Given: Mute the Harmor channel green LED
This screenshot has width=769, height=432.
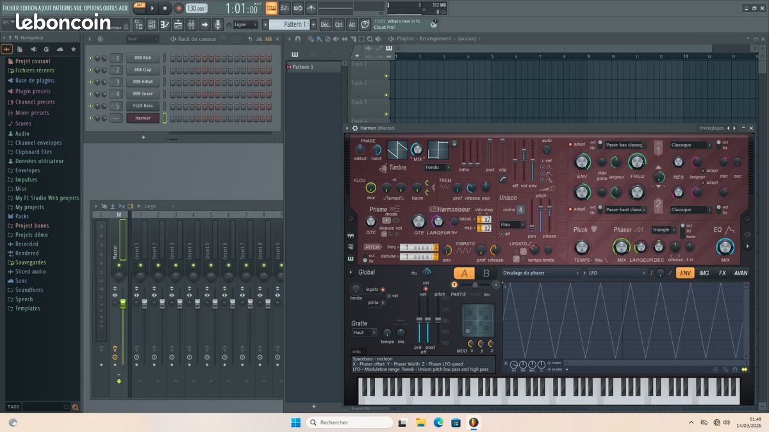Looking at the screenshot, I should (90, 118).
